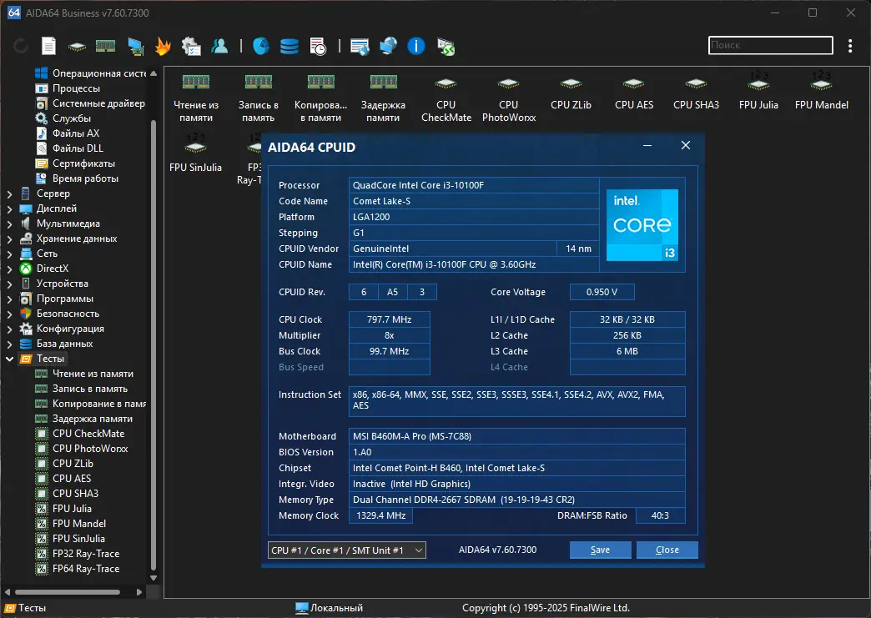The height and width of the screenshot is (618, 871).
Task: Open the CPU core selector dropdown
Action: tap(346, 550)
